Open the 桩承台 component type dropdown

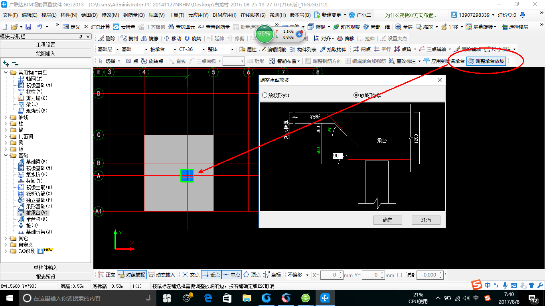point(174,50)
